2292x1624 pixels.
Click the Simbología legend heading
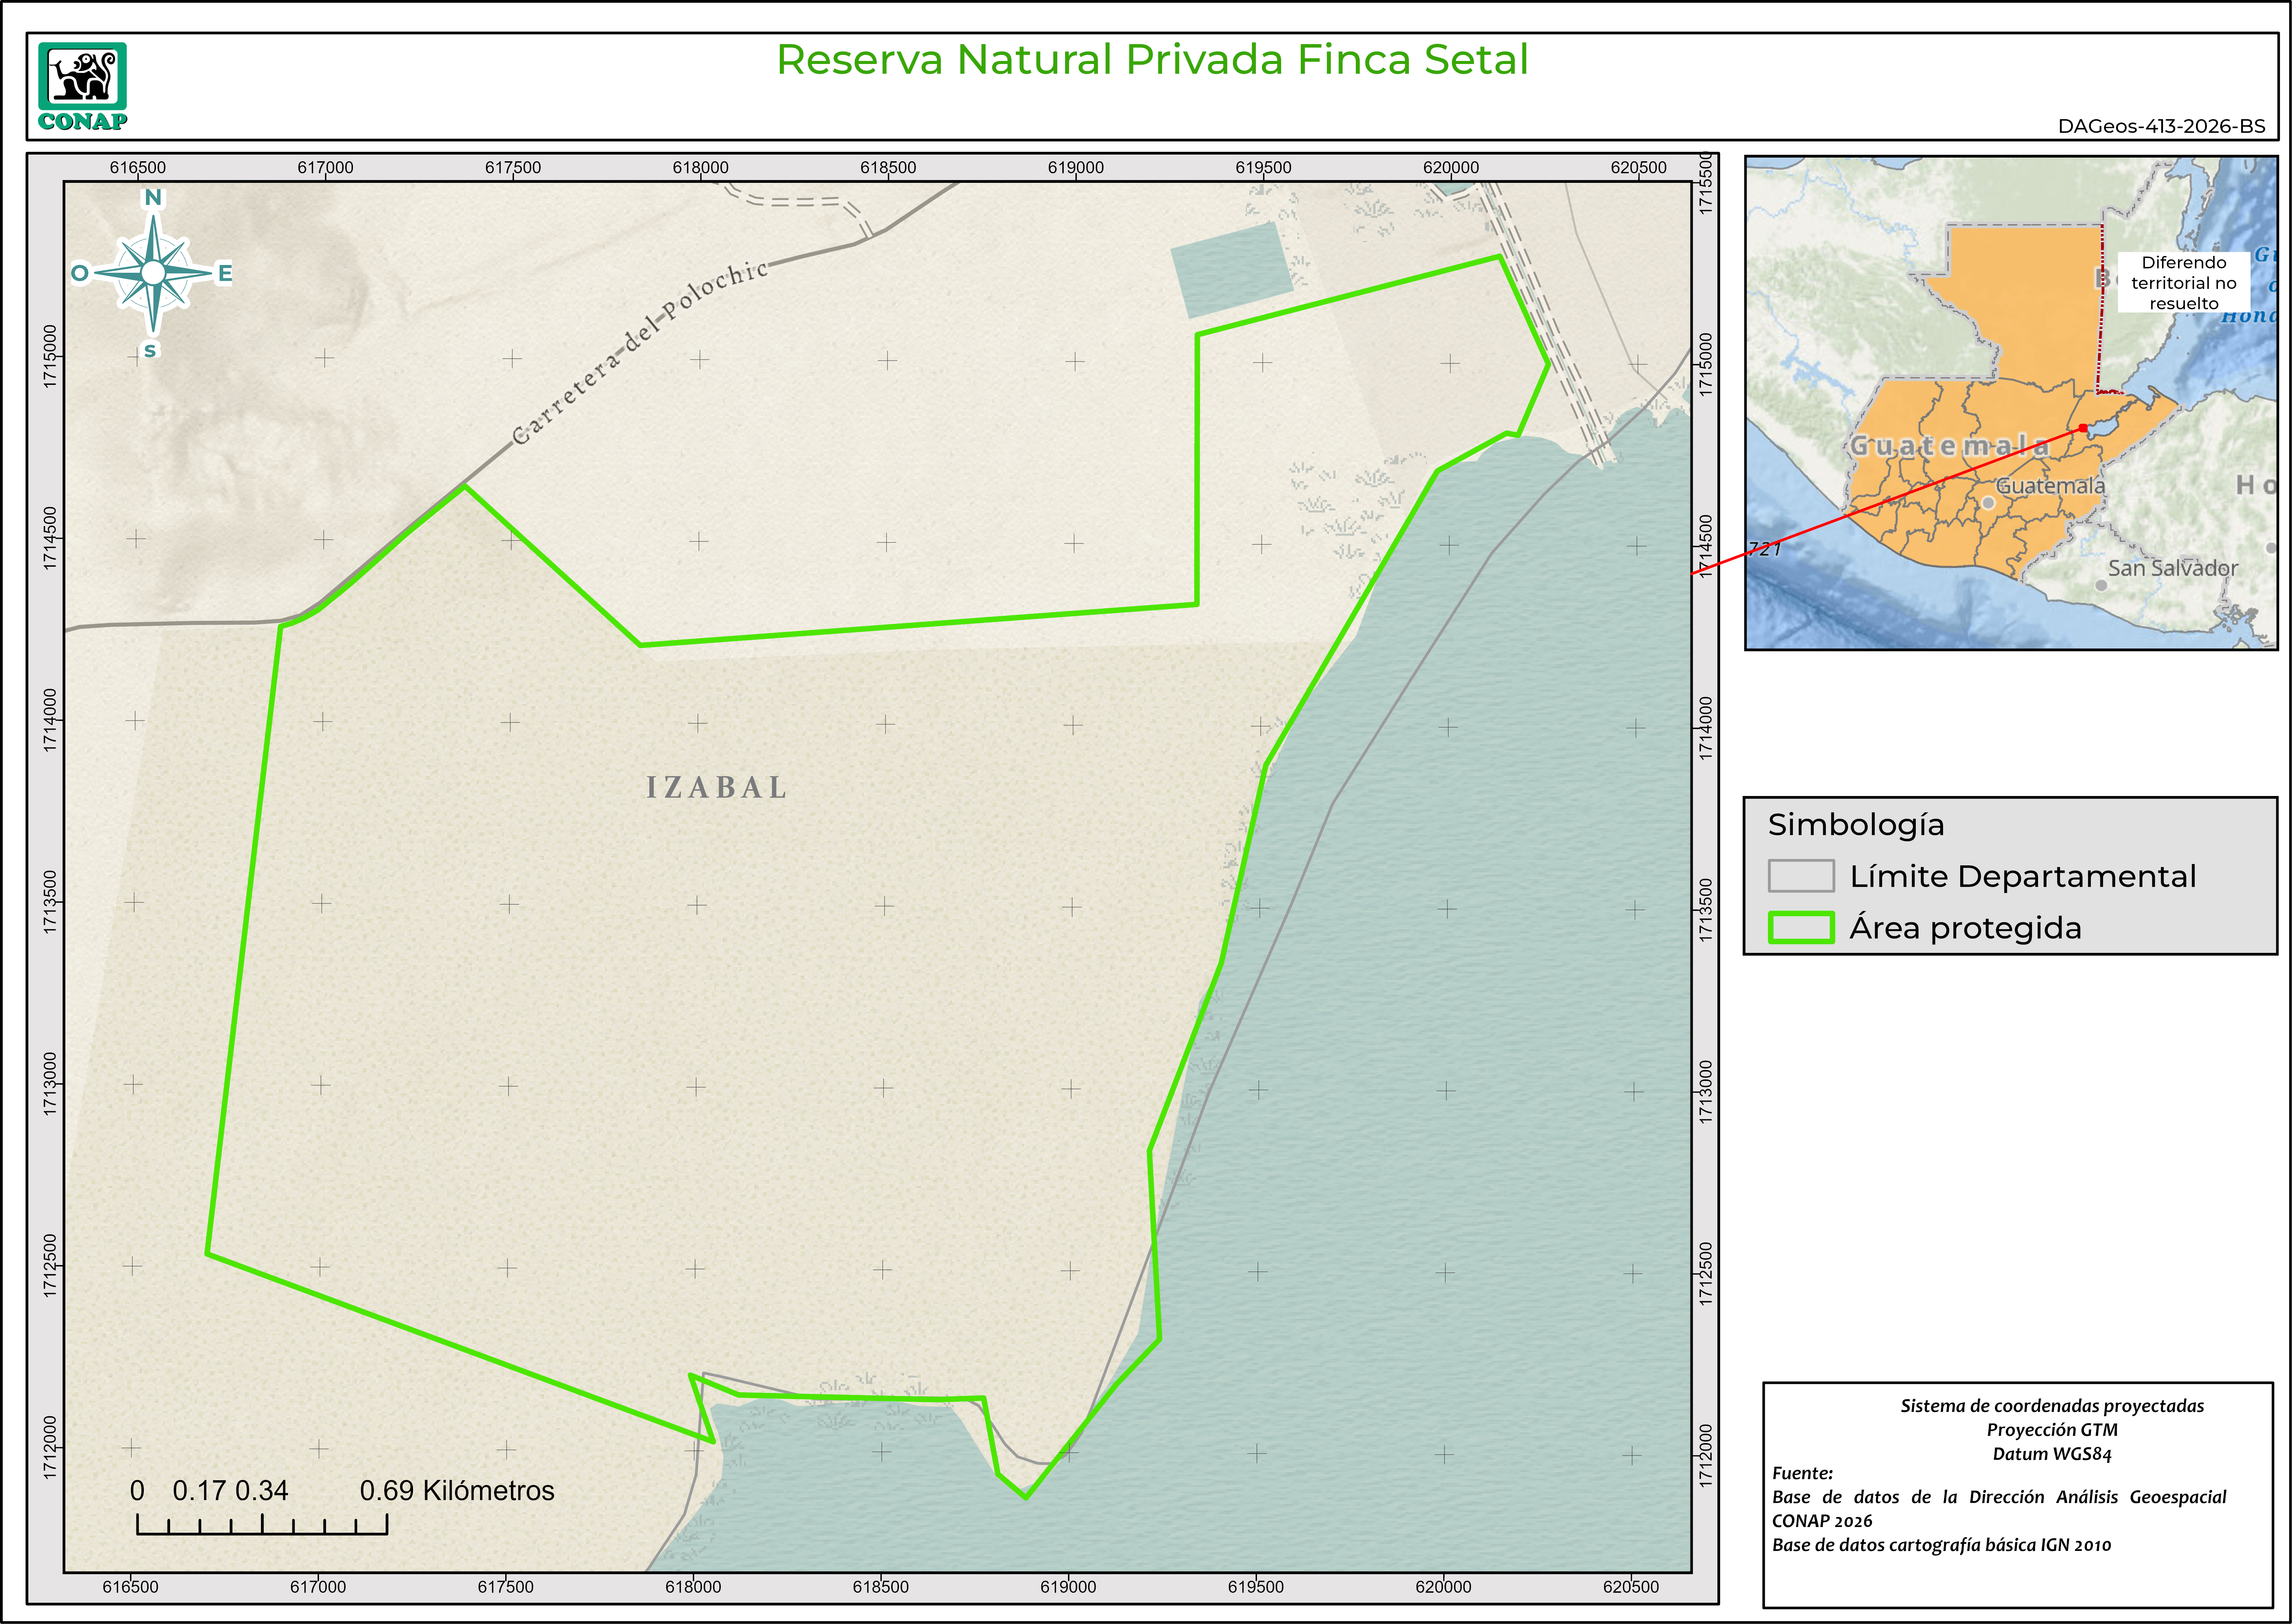(x=1856, y=825)
